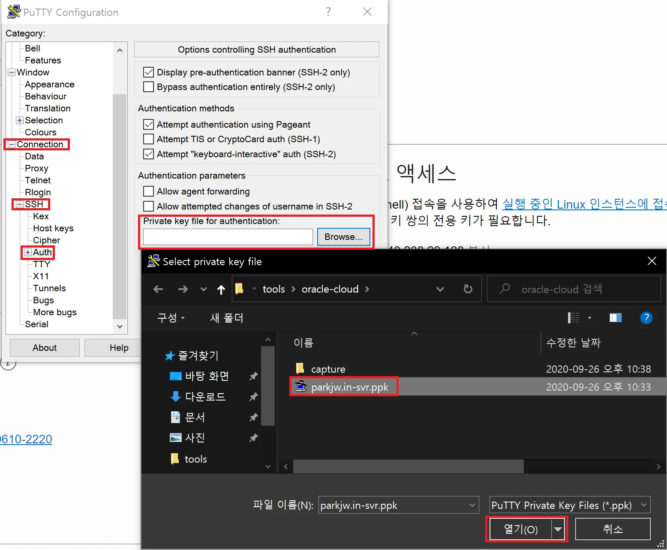
Task: Go forward in the file dialog
Action: (183, 289)
